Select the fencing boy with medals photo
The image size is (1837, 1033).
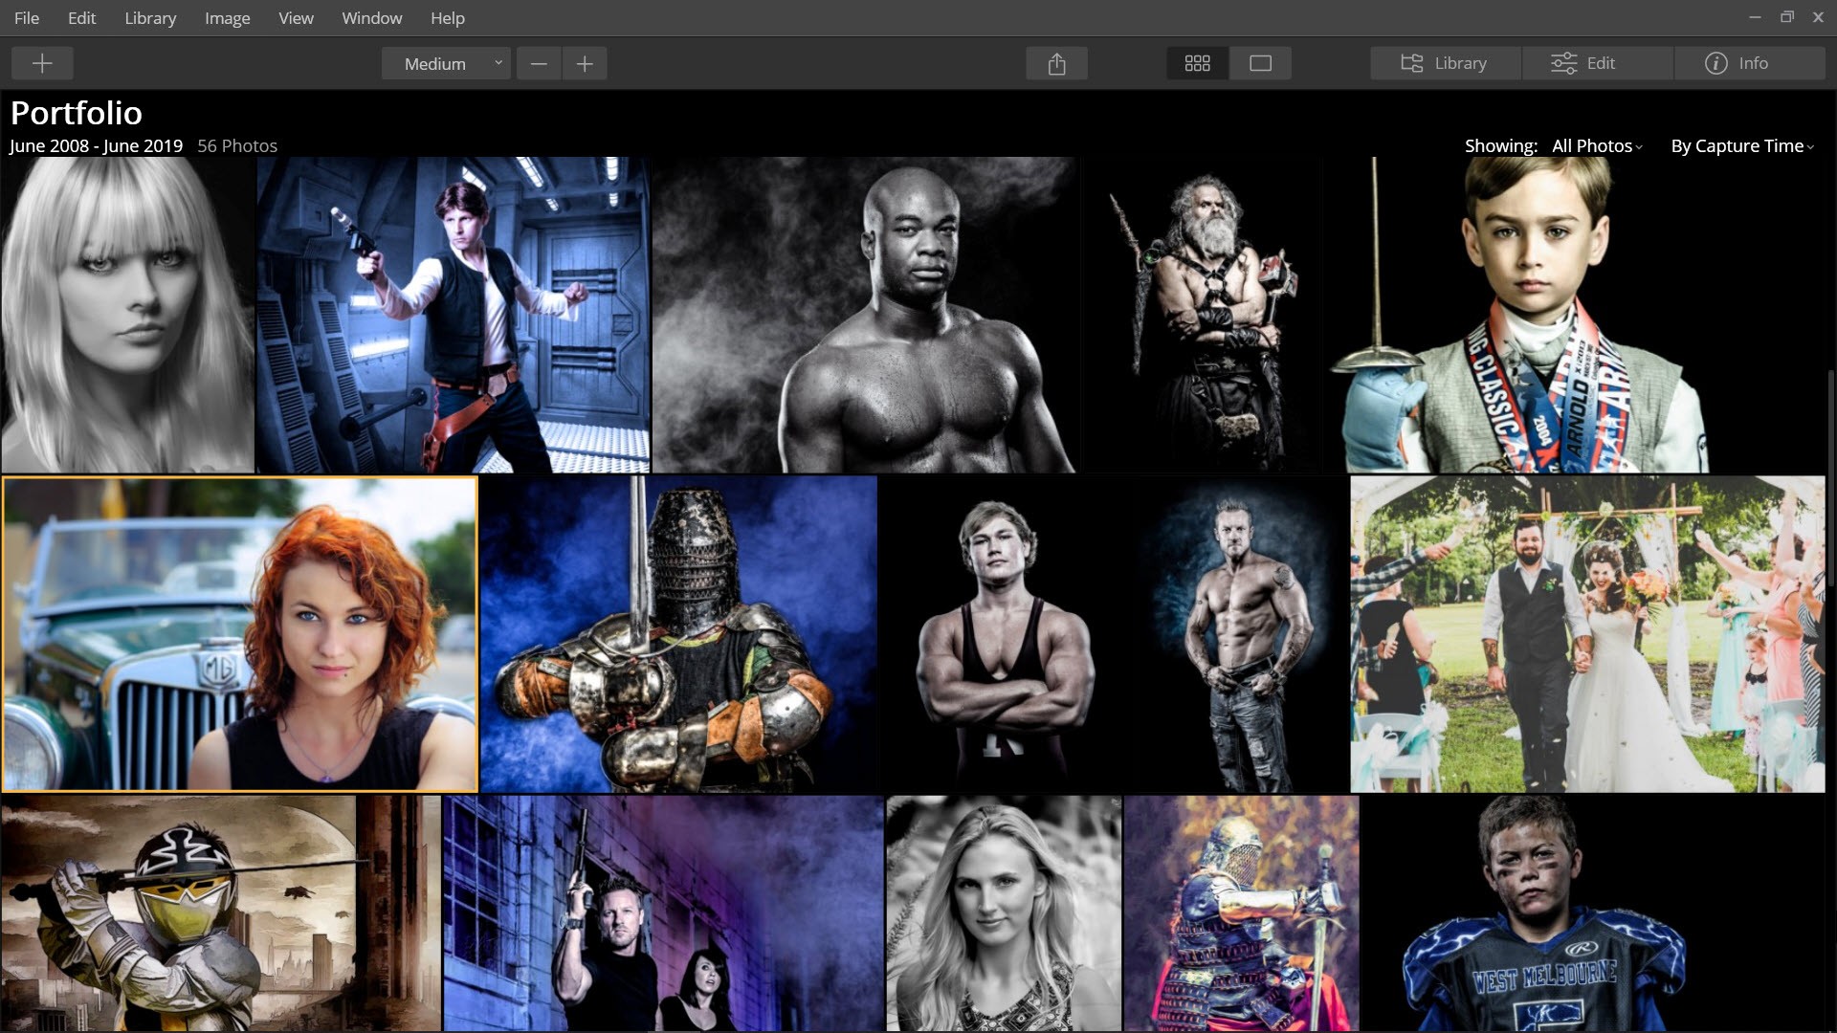point(1531,316)
